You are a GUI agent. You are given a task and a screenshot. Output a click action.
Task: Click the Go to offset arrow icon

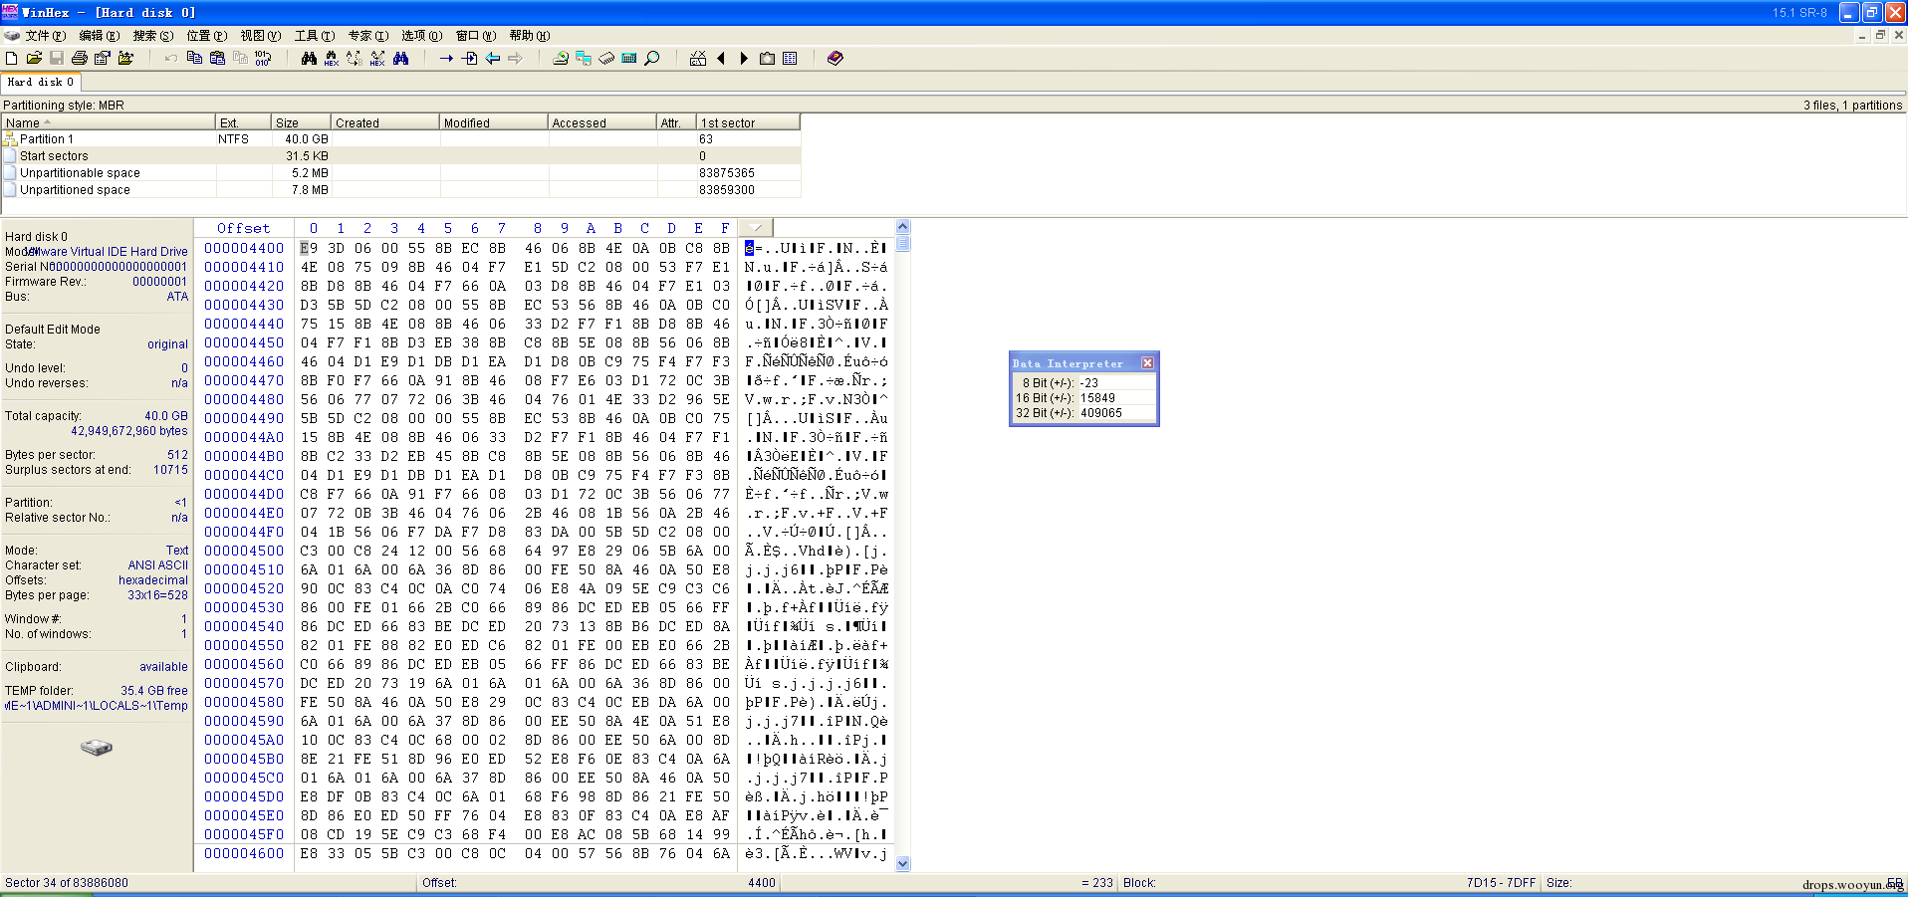point(446,59)
